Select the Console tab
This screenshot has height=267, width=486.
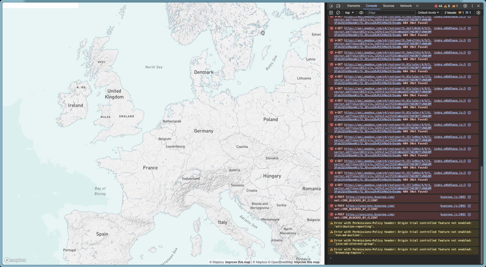click(x=371, y=6)
